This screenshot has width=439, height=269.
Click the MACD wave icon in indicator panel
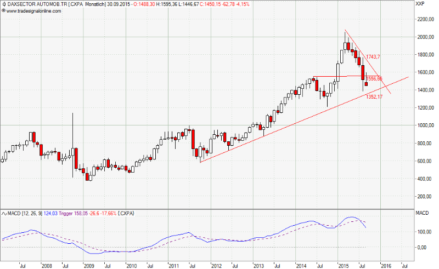point(3,213)
